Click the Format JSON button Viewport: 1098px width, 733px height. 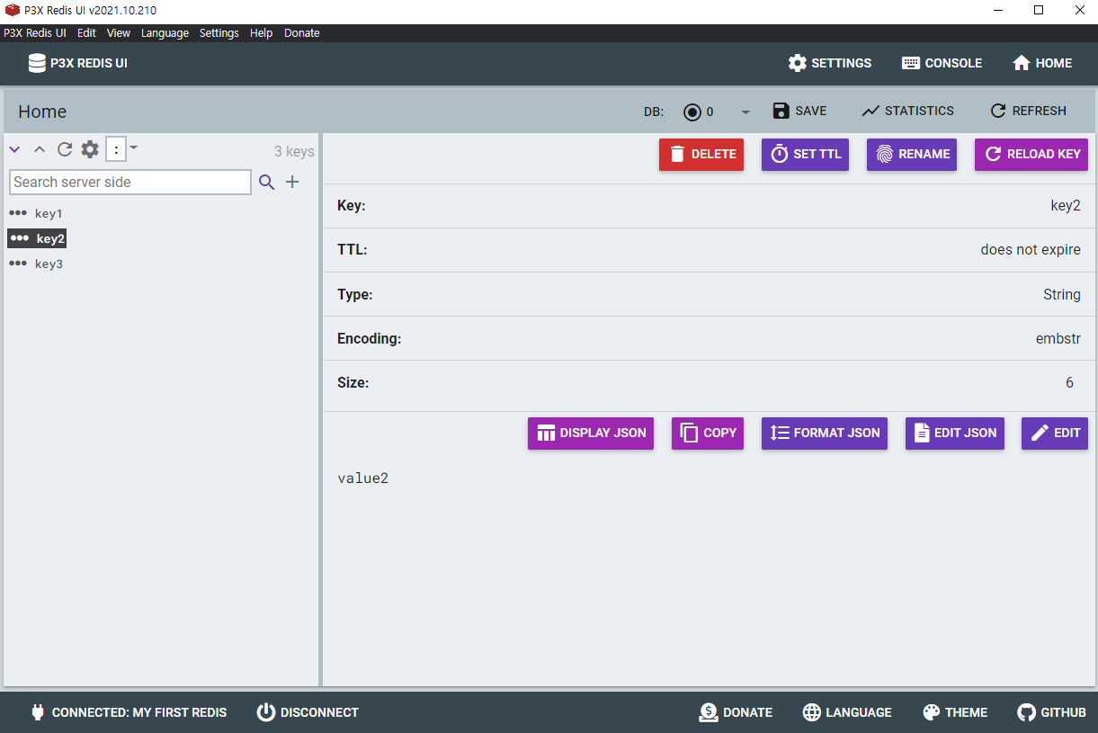click(825, 433)
